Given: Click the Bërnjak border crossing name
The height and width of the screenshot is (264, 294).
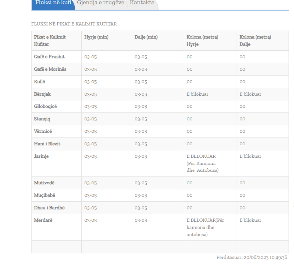Looking at the screenshot, I should click(42, 94).
